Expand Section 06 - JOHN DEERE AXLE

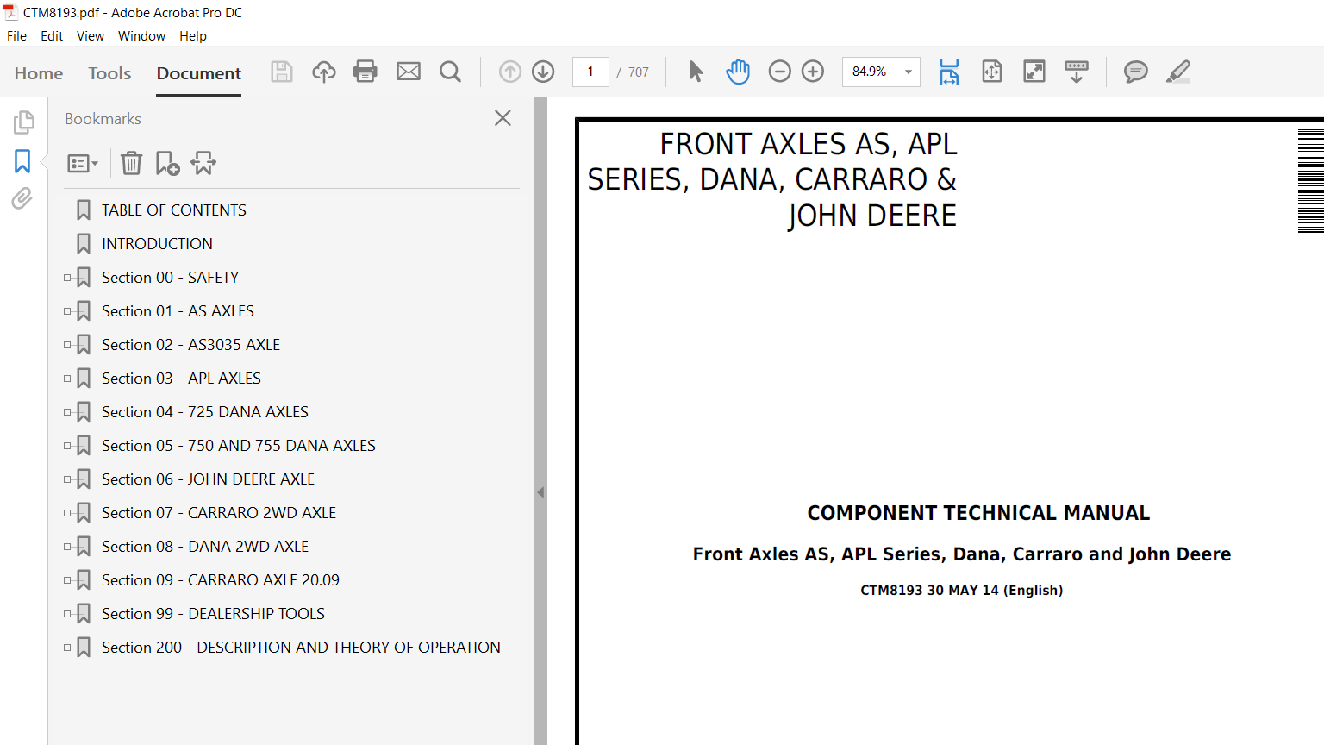pos(67,479)
